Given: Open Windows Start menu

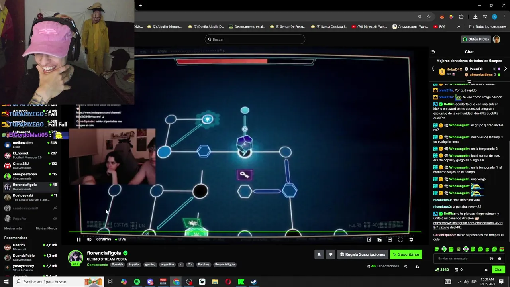Looking at the screenshot, I should (6, 282).
